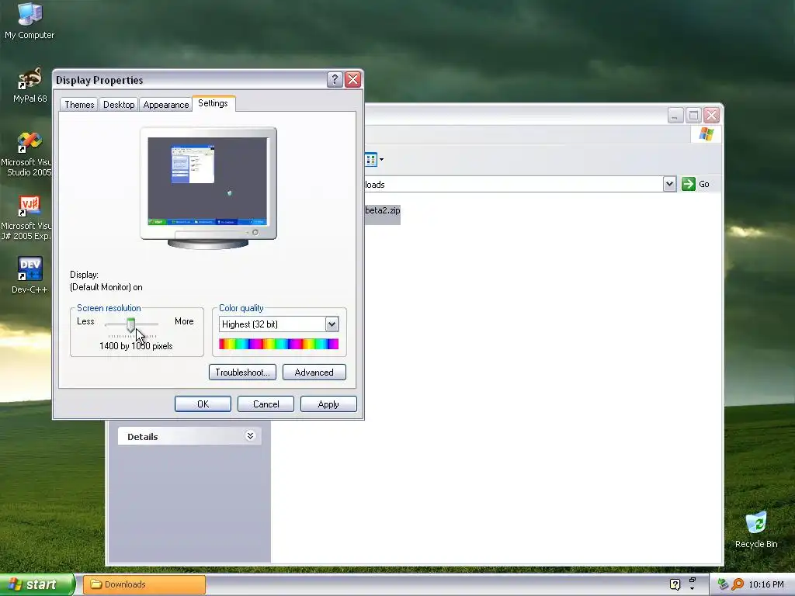This screenshot has height=596, width=795.
Task: Click the Go arrow icon in Downloads window
Action: (688, 184)
